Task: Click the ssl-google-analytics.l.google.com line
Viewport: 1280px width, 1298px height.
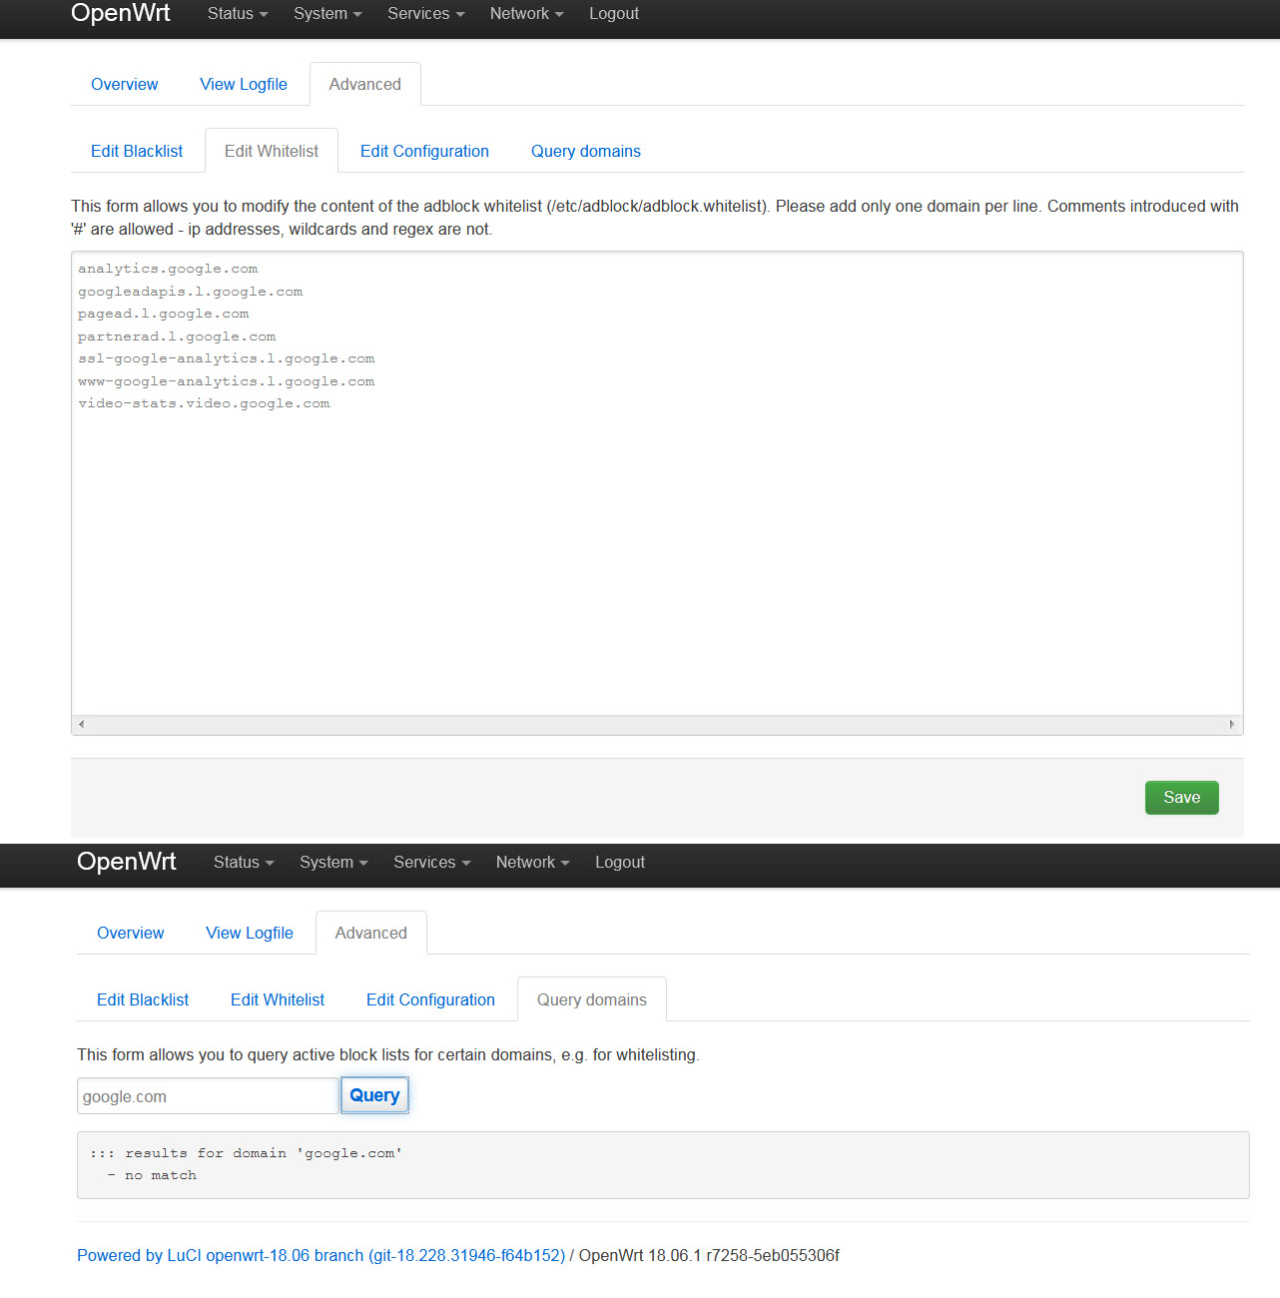Action: [227, 358]
